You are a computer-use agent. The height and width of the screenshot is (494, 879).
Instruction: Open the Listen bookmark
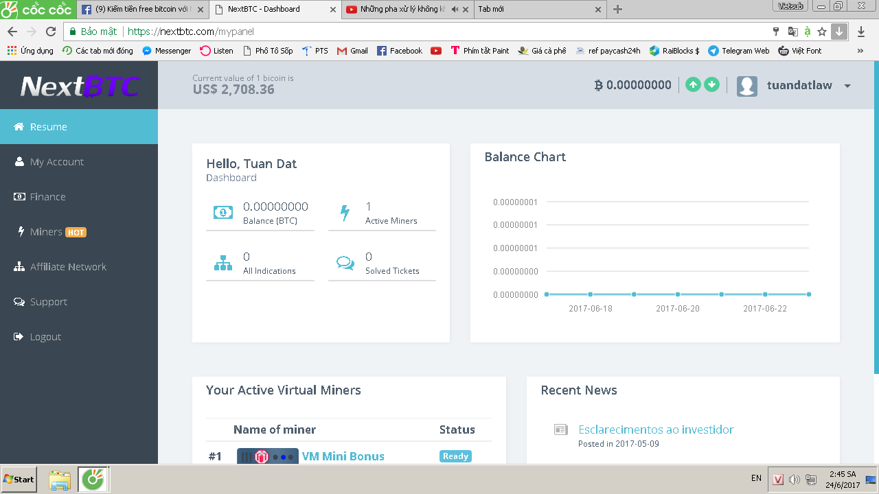[x=216, y=51]
